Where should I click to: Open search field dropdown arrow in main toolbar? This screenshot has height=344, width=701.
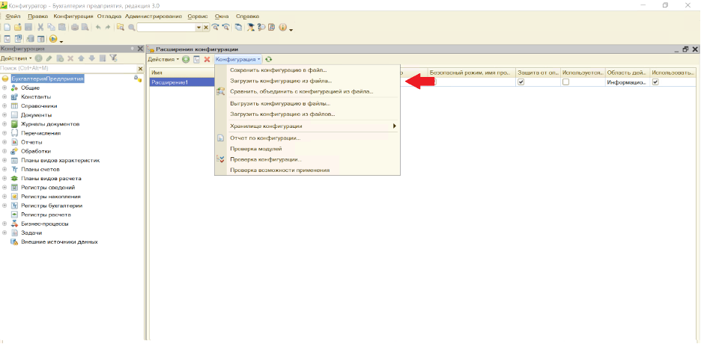[x=199, y=27]
